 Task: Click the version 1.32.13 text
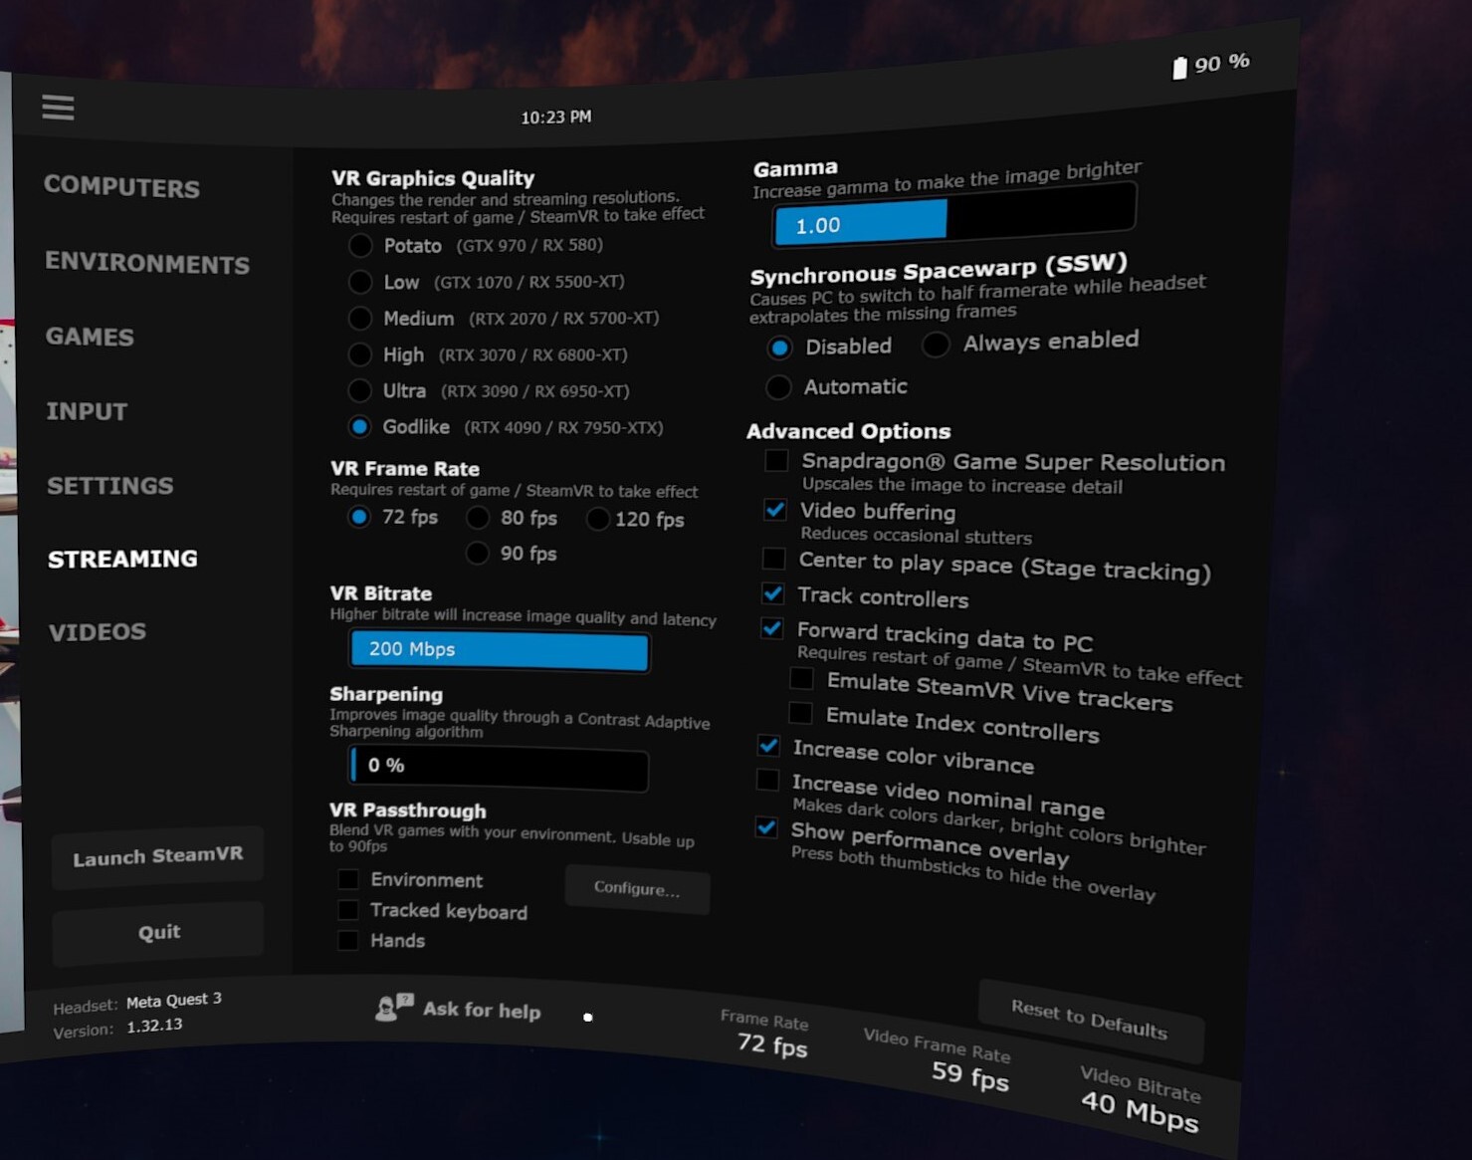(154, 1026)
